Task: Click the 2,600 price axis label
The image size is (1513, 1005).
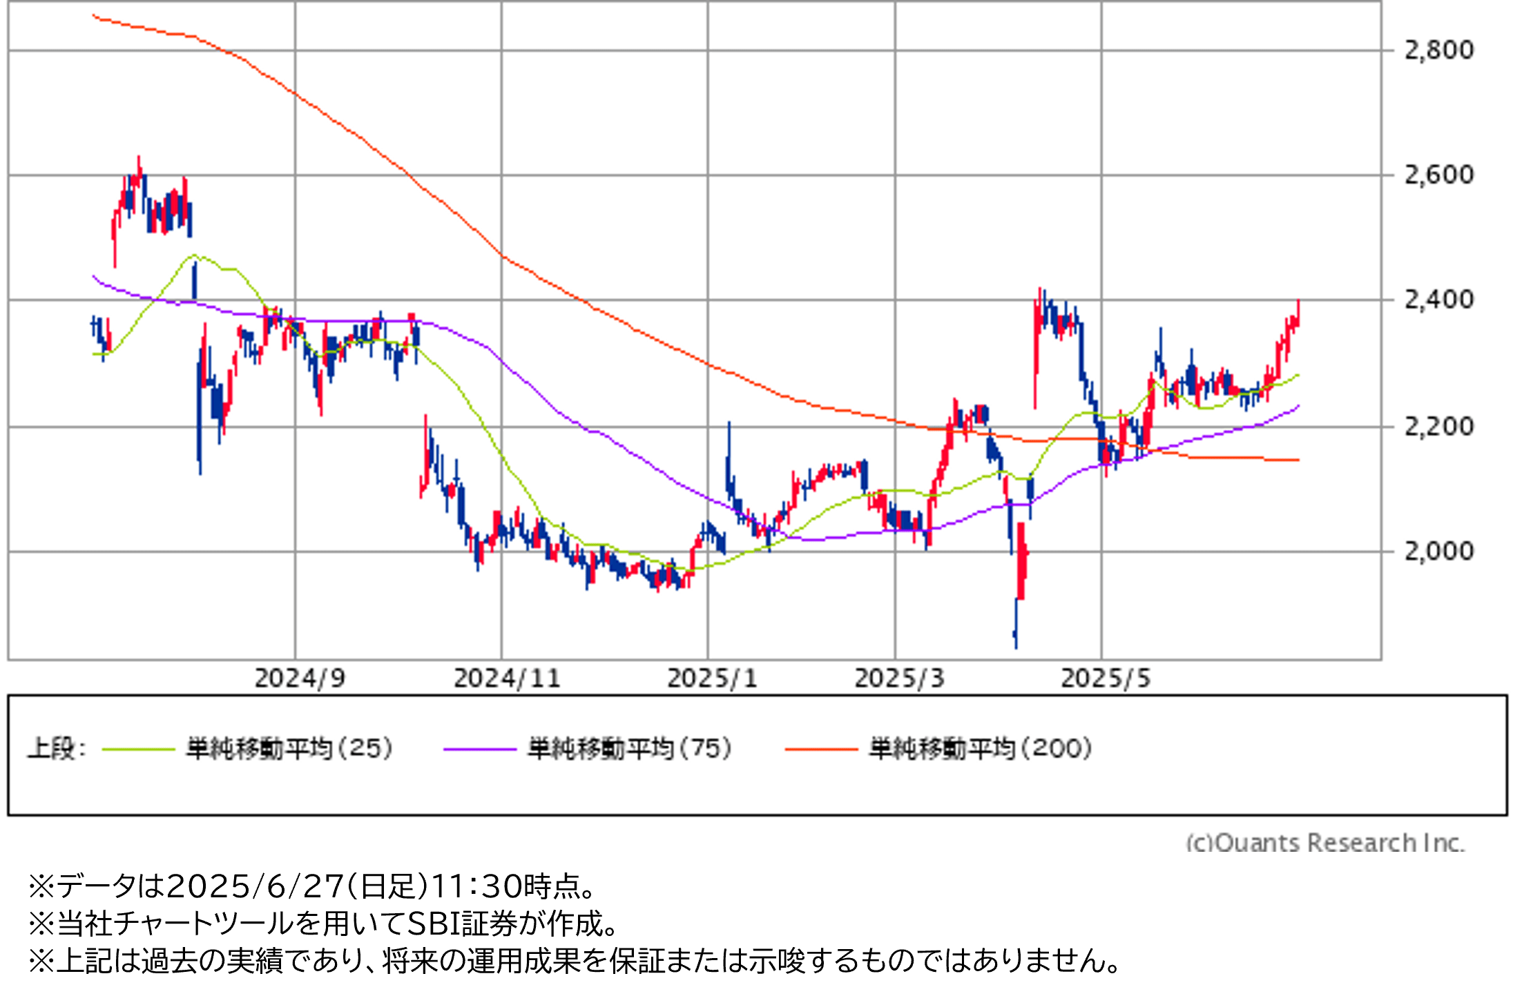Action: (1439, 175)
